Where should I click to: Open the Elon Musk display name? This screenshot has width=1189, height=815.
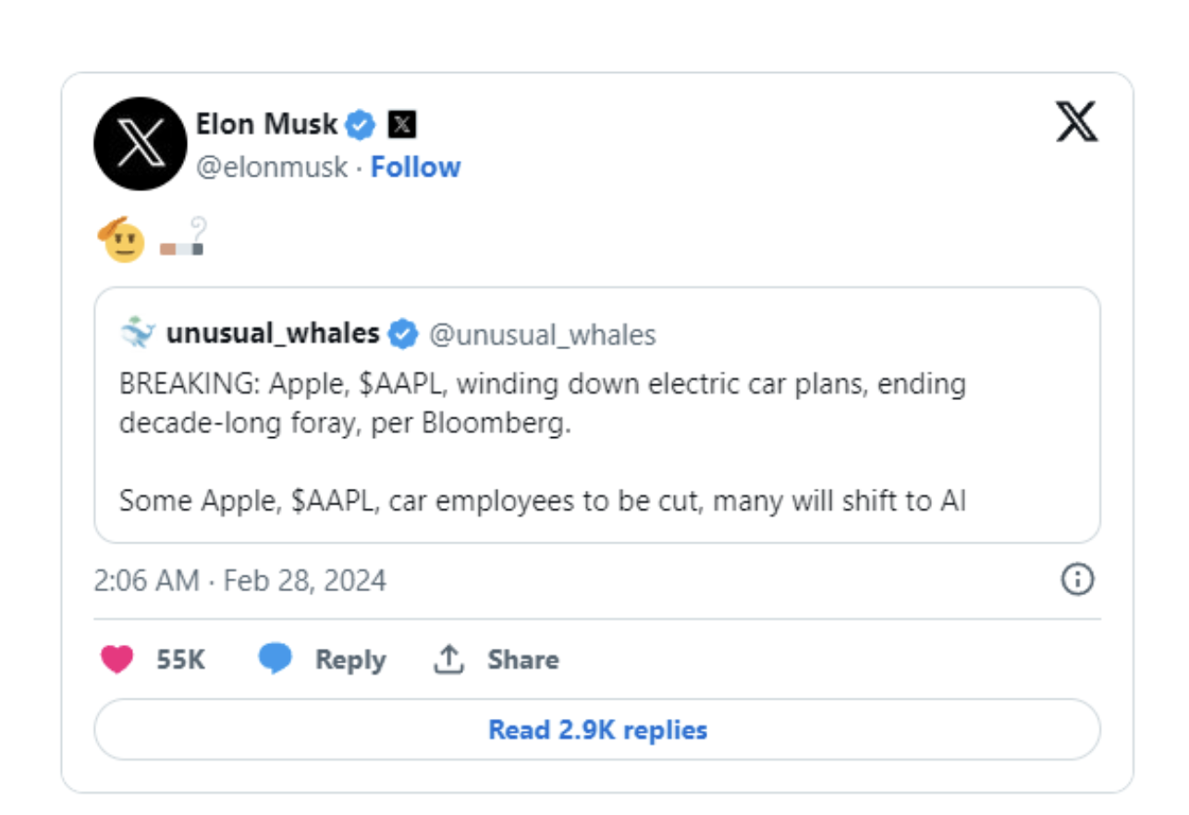(x=266, y=124)
